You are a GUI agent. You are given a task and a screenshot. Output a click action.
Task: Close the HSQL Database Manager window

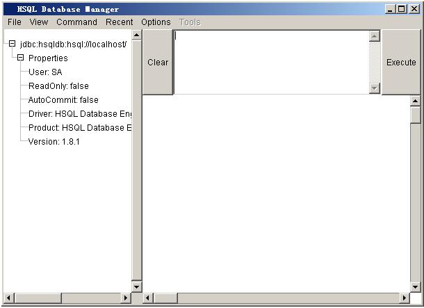[x=414, y=9]
